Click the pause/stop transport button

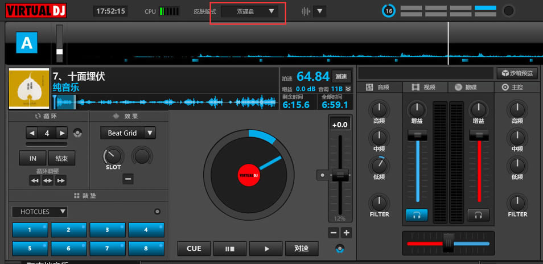230,249
